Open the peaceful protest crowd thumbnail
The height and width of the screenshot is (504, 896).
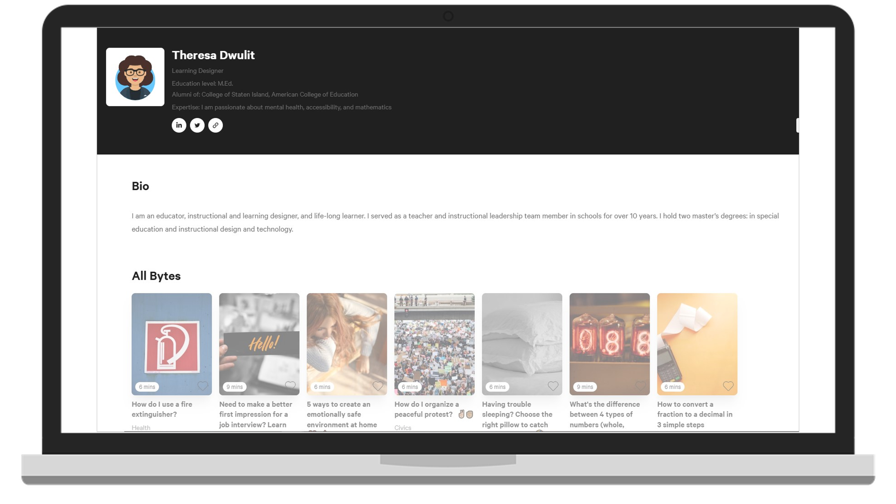pos(434,340)
